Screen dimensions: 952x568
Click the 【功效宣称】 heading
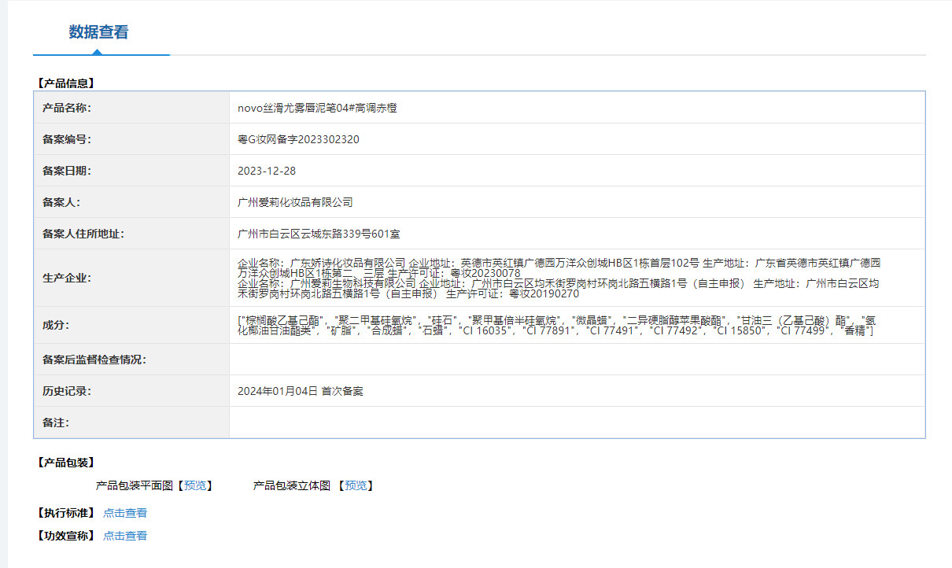pyautogui.click(x=65, y=536)
